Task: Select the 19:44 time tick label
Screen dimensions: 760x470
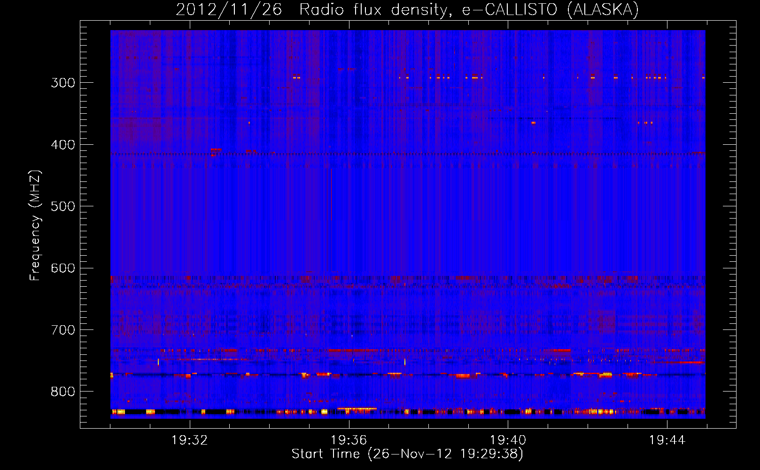Action: pyautogui.click(x=667, y=440)
